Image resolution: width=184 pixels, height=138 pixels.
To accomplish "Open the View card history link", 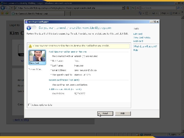I will [142, 38].
